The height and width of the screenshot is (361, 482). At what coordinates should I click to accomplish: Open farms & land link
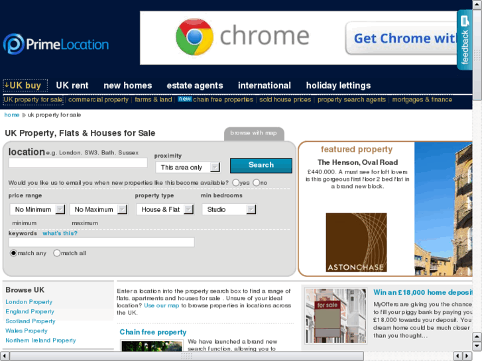[153, 99]
